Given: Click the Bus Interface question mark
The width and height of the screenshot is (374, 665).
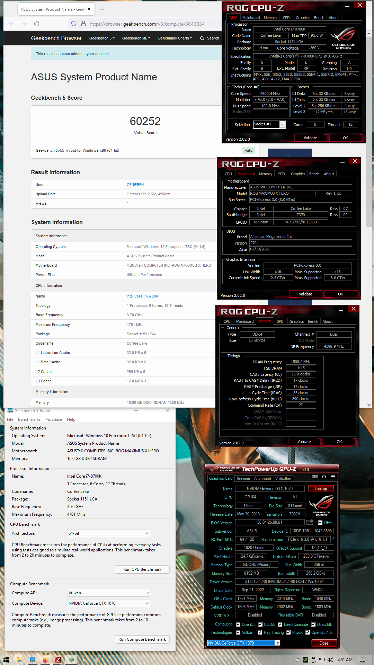Looking at the screenshot, I should 333,539.
